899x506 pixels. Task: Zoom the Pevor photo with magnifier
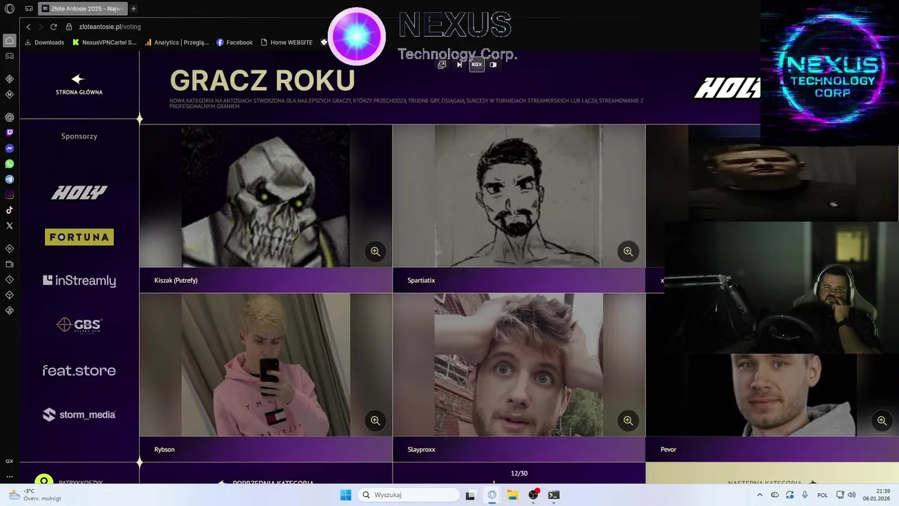click(881, 420)
